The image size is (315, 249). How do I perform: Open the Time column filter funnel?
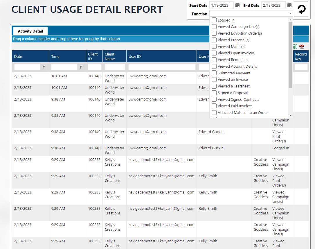tap(81, 67)
